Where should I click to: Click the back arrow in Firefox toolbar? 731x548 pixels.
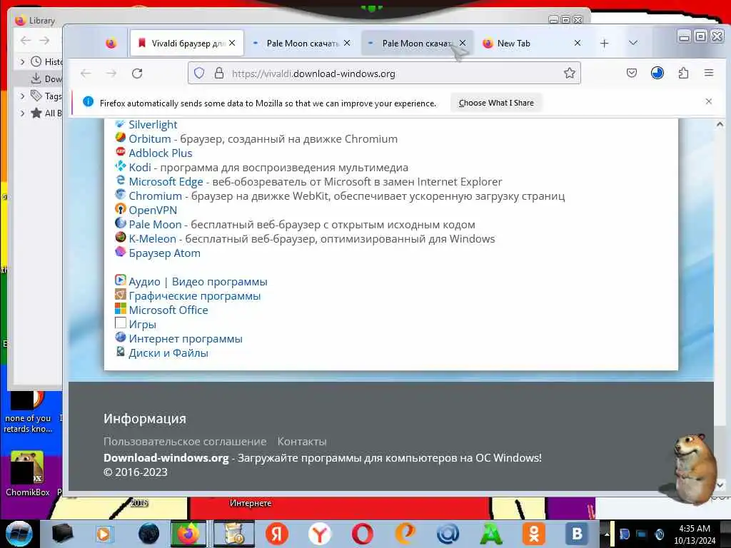tap(86, 73)
